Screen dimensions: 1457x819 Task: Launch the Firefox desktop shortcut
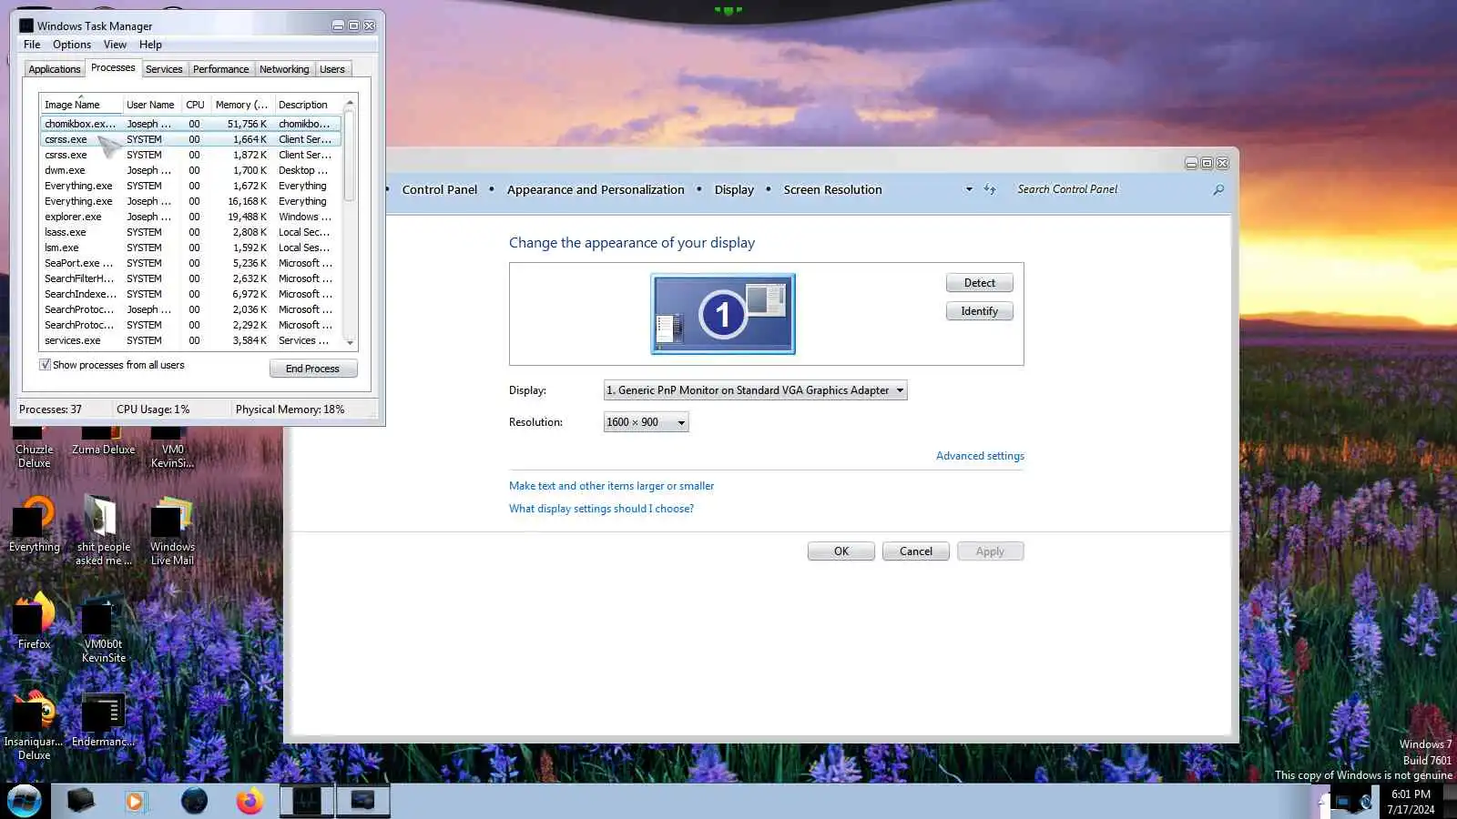click(x=35, y=622)
